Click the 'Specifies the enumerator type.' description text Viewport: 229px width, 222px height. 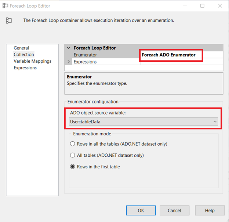[97, 83]
